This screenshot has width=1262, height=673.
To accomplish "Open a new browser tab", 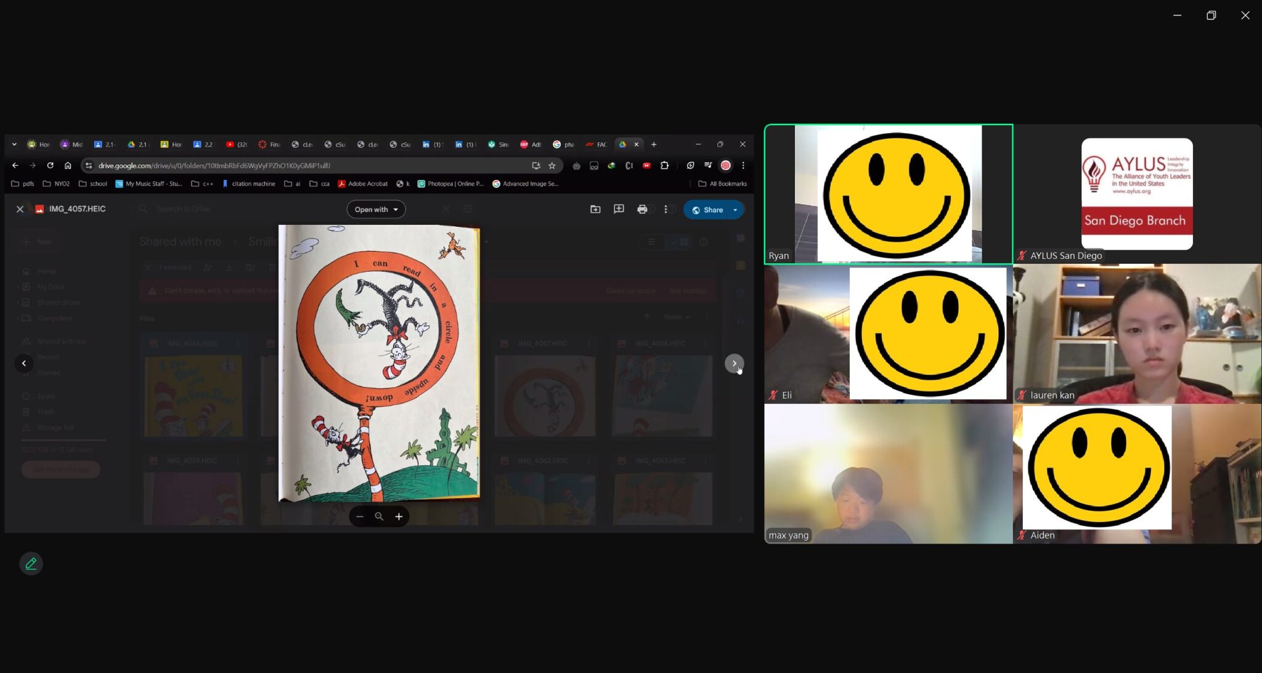I will pyautogui.click(x=654, y=144).
